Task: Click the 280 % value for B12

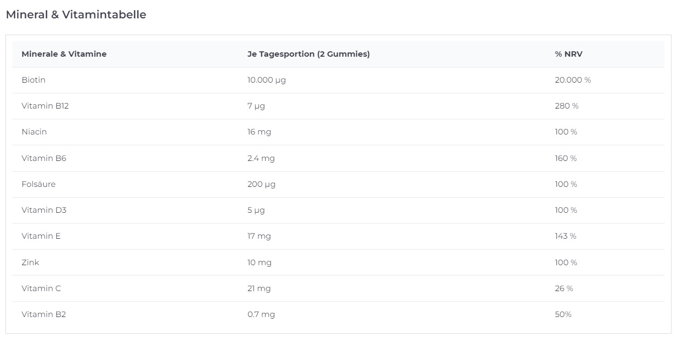Action: pyautogui.click(x=567, y=106)
